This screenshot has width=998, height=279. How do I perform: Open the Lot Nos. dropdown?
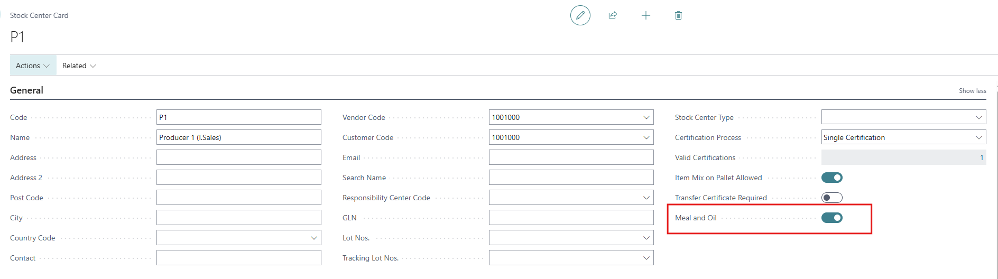646,238
